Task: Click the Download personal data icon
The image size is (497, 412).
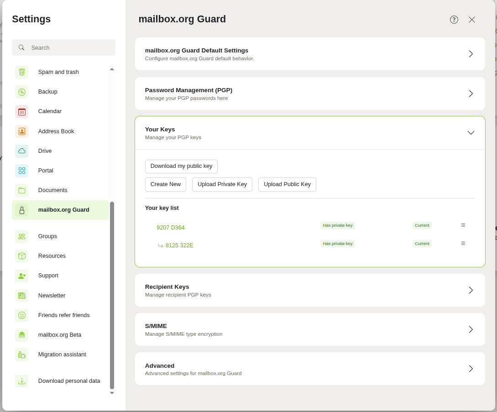Action: [x=22, y=381]
